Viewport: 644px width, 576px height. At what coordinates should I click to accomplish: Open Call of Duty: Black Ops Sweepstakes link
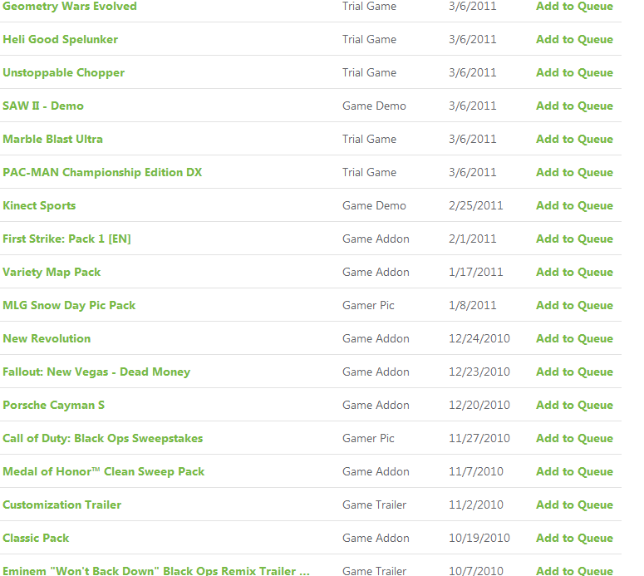tap(103, 439)
